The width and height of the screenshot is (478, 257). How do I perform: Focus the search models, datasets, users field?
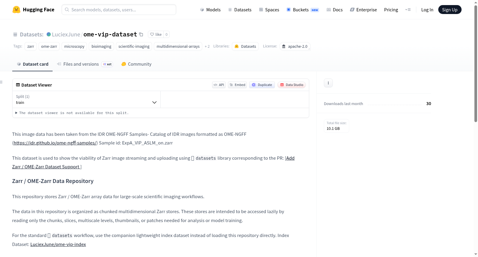coord(119,10)
